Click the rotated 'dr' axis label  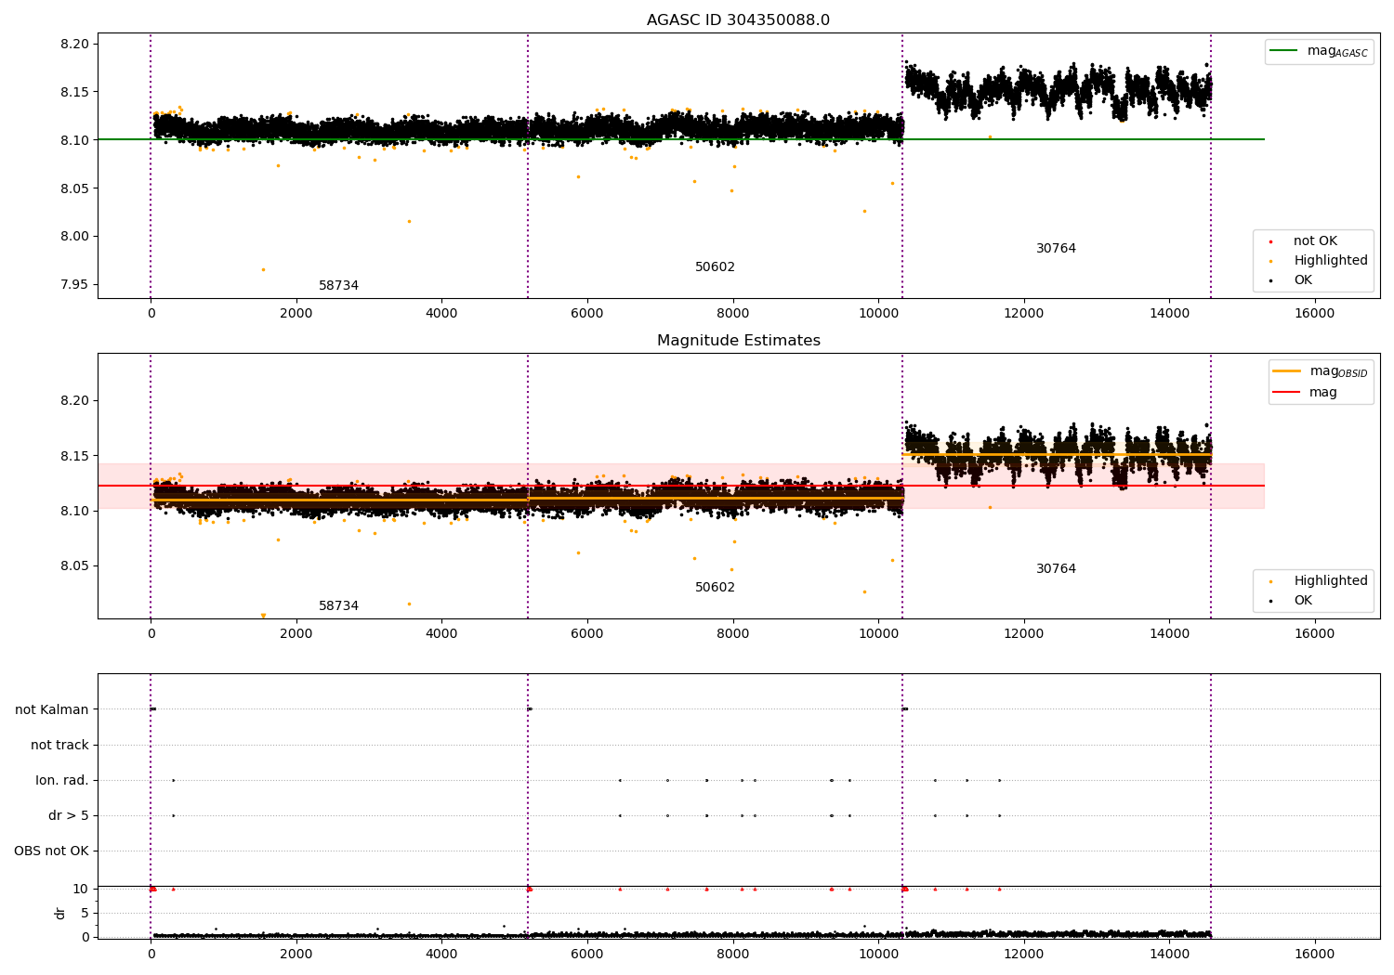[x=60, y=913]
